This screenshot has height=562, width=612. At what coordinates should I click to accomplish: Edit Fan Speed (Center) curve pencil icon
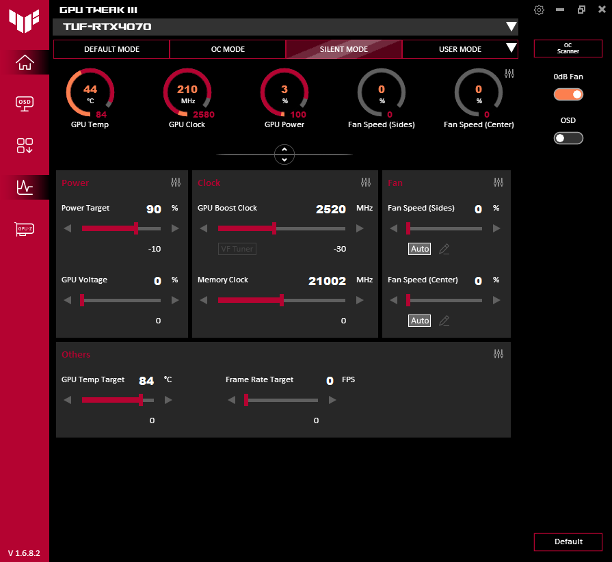tap(444, 321)
